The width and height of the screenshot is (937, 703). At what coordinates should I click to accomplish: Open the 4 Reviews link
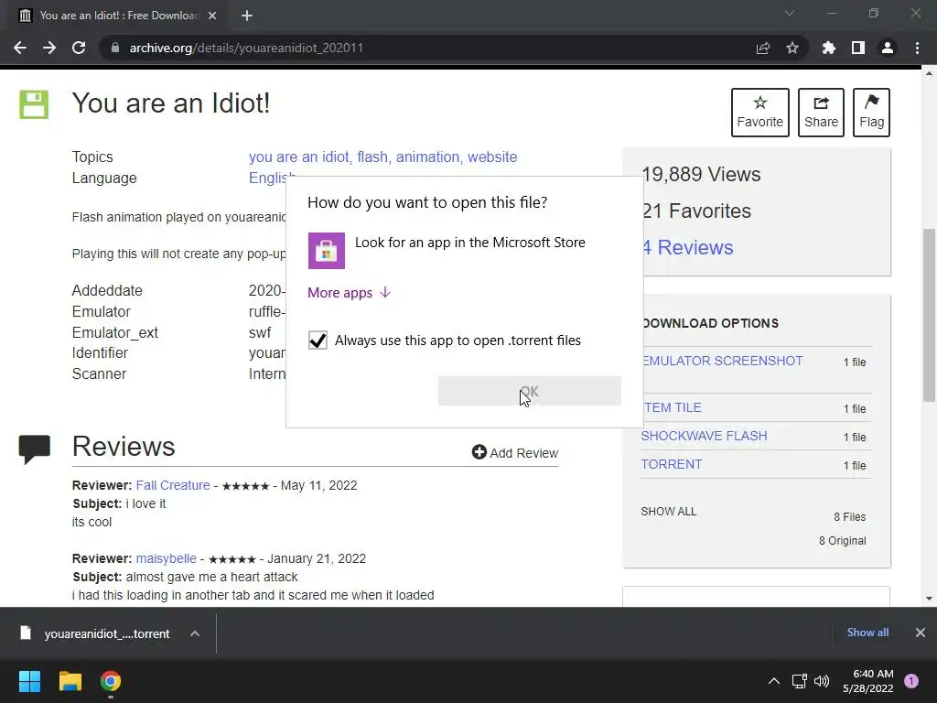pyautogui.click(x=687, y=247)
